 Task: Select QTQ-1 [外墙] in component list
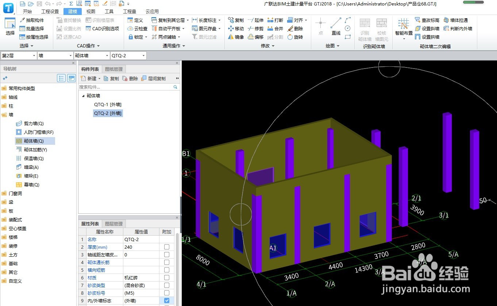pos(108,105)
